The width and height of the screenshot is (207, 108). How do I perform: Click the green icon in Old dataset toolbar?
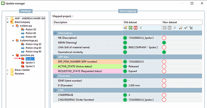[x=131, y=28]
